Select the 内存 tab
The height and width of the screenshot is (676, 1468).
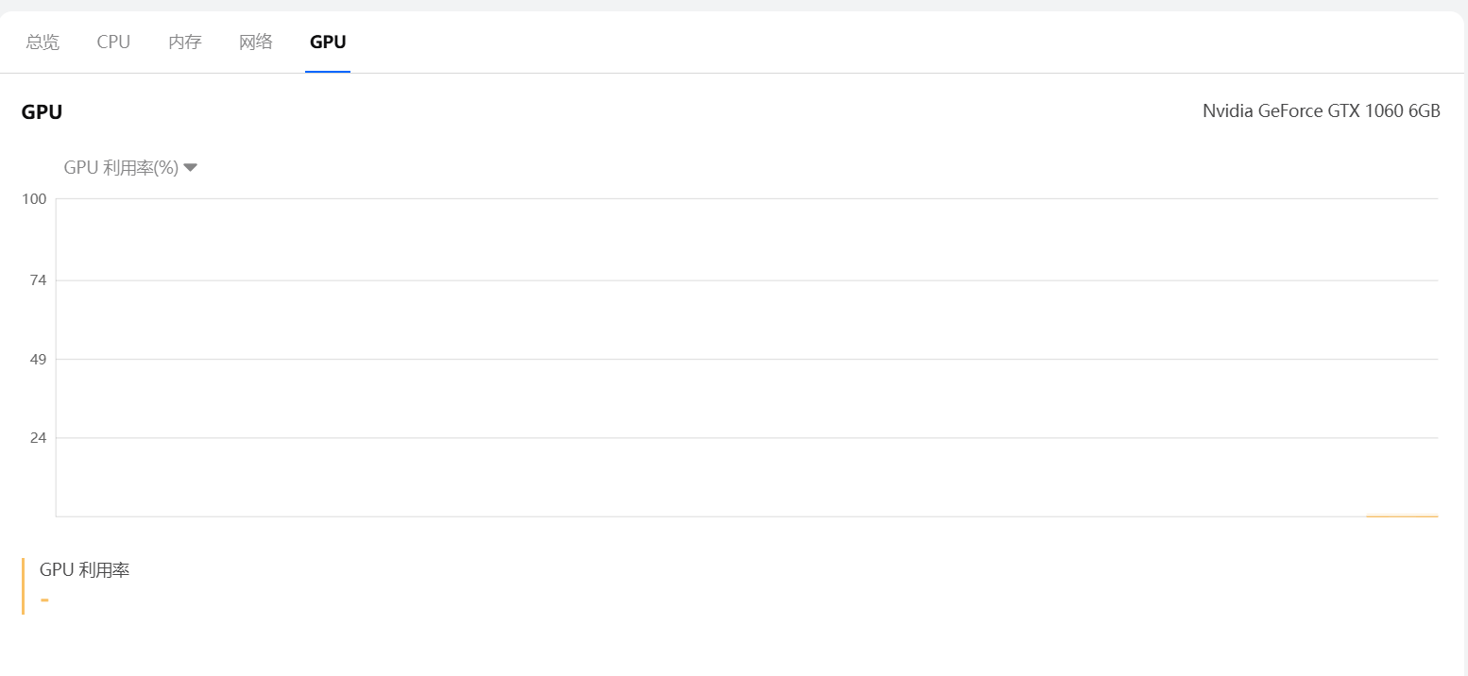click(x=185, y=42)
